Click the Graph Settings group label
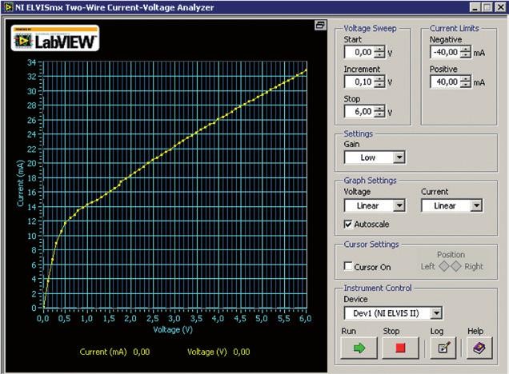The height and width of the screenshot is (374, 509). (x=370, y=181)
